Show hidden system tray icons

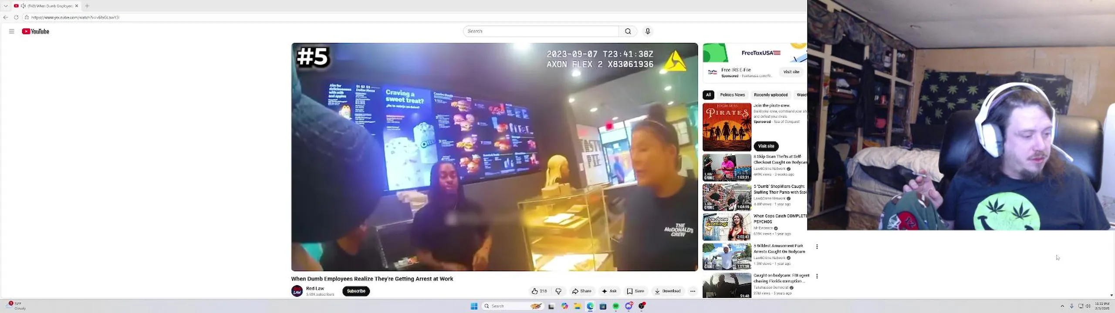point(1062,306)
